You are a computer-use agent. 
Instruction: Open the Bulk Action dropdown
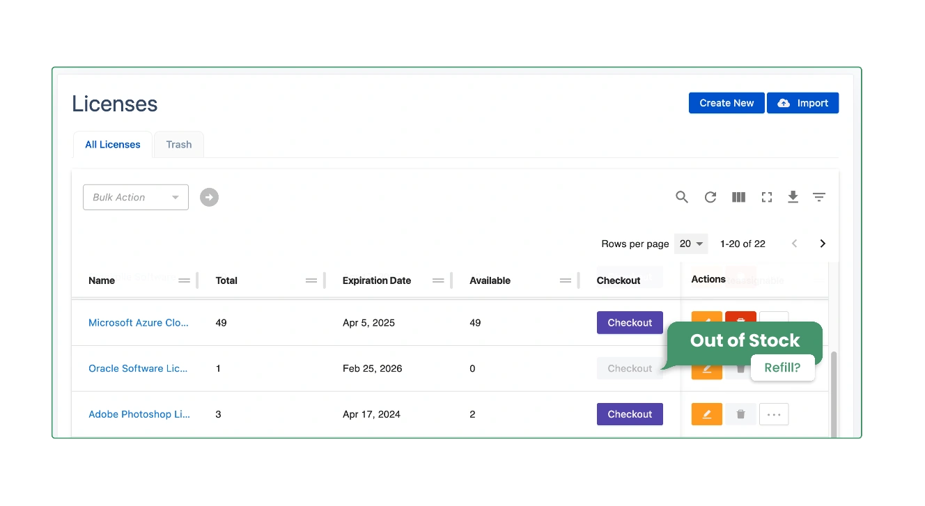pos(136,198)
